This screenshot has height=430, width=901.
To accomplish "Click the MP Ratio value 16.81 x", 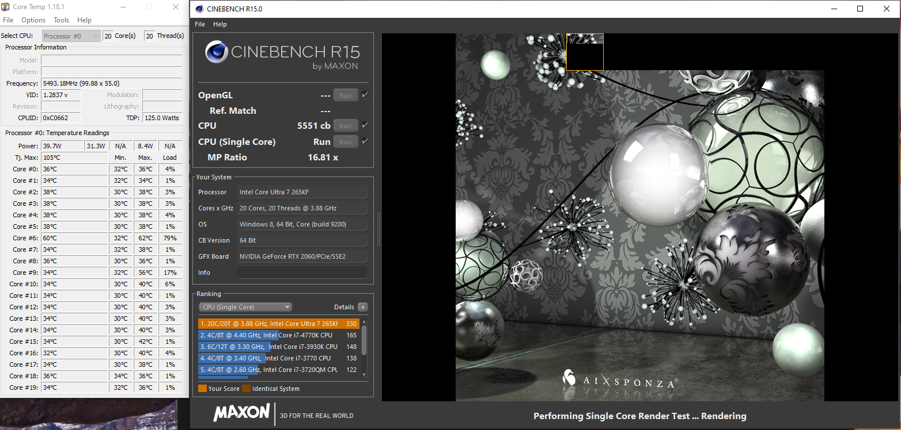I will pyautogui.click(x=323, y=158).
